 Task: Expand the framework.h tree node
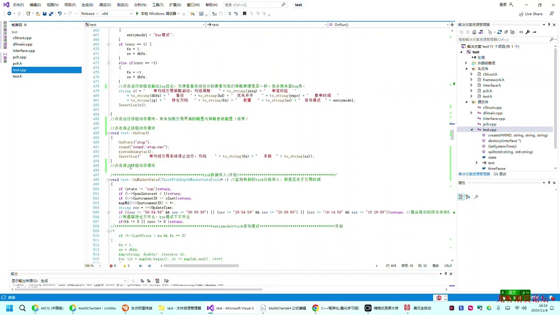click(472, 80)
